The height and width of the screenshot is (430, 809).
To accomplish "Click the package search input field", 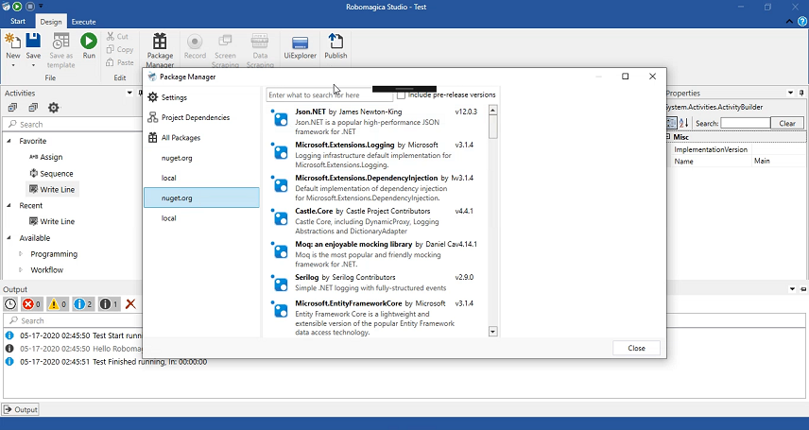I will (329, 95).
